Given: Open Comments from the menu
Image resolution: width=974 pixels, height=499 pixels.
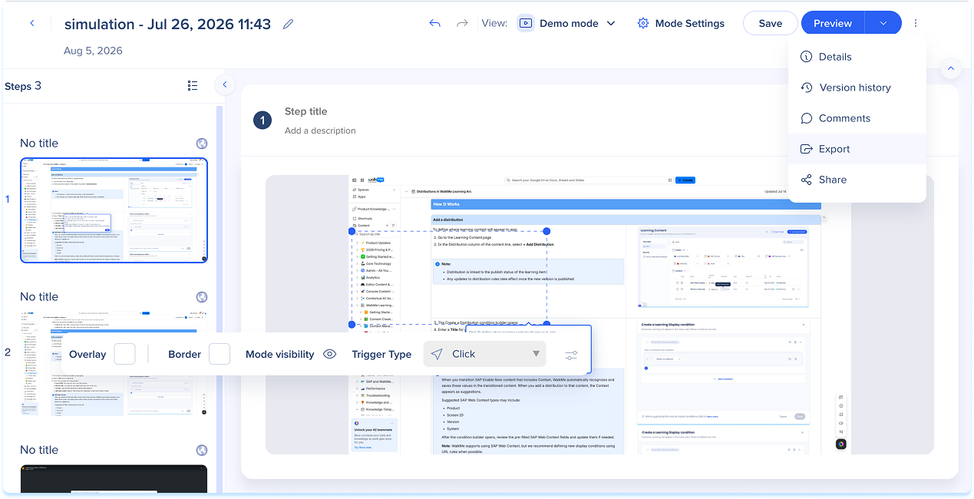Looking at the screenshot, I should [857, 118].
